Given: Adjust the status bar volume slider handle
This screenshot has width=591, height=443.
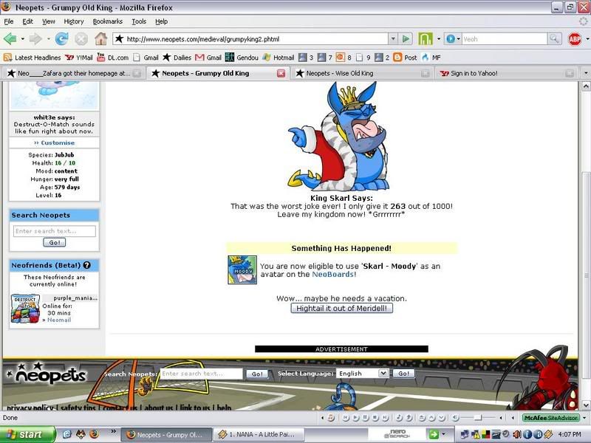Looking at the screenshot, I should 478,418.
